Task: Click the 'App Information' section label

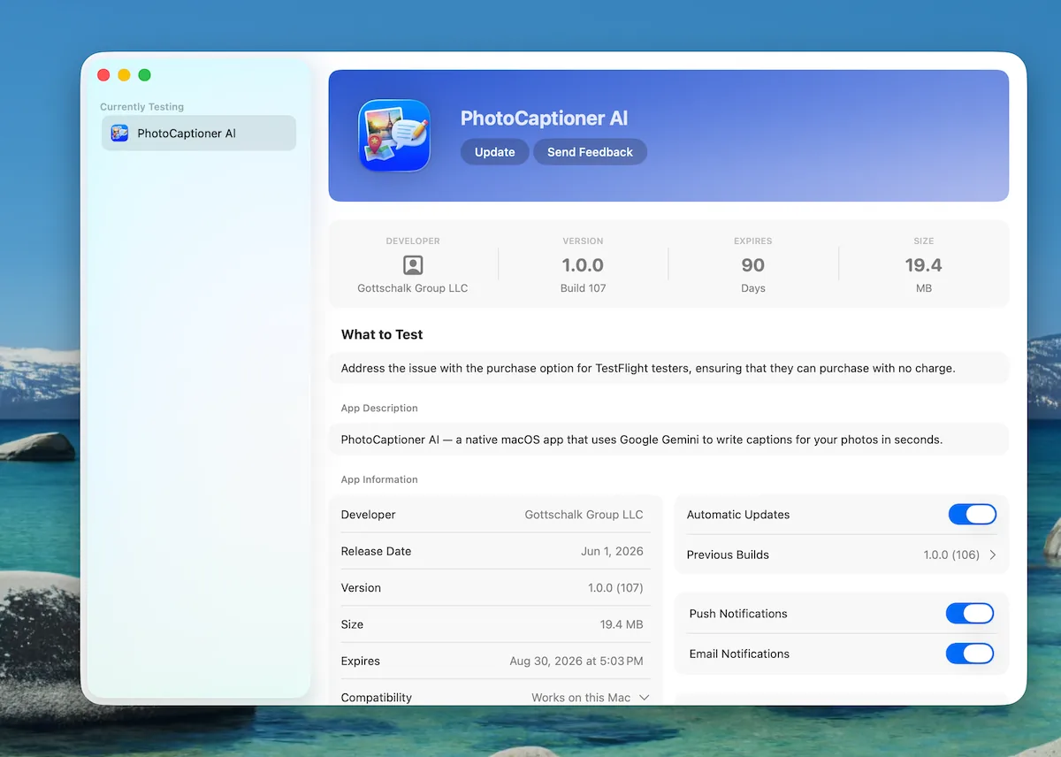Action: coord(379,479)
